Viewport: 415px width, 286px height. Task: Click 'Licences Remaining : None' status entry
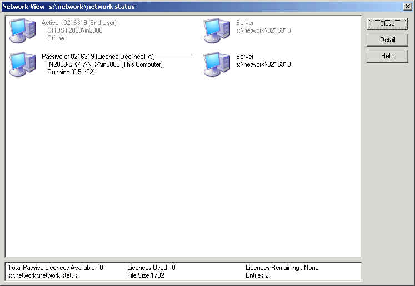[282, 268]
